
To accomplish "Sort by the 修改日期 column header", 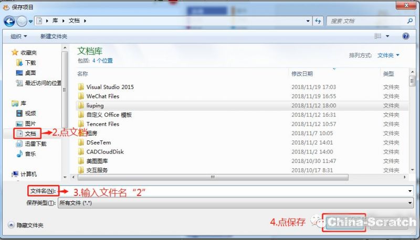I will point(302,73).
